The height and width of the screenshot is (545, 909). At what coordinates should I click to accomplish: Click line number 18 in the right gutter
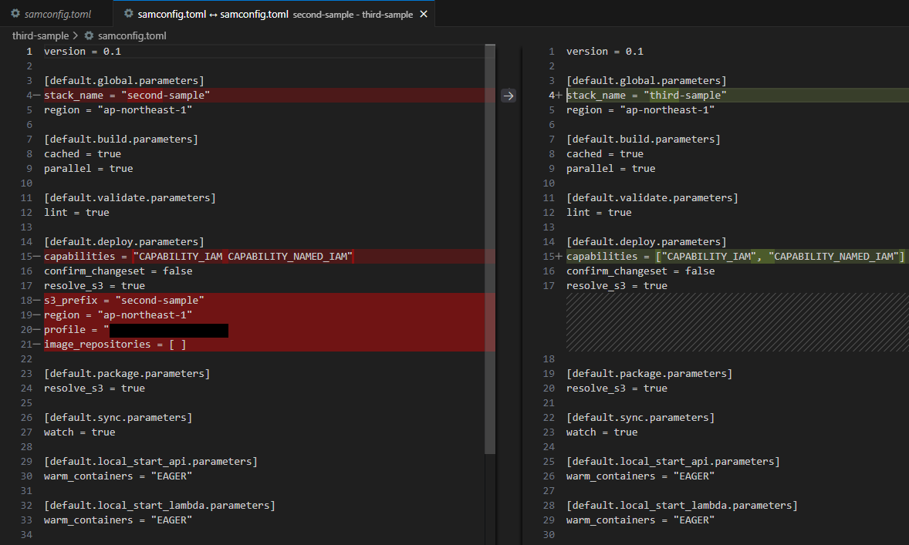(x=549, y=358)
